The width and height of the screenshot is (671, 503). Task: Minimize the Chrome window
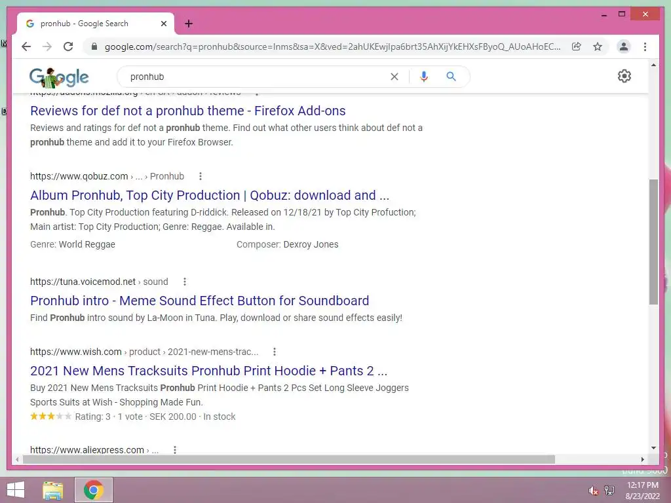pyautogui.click(x=604, y=14)
